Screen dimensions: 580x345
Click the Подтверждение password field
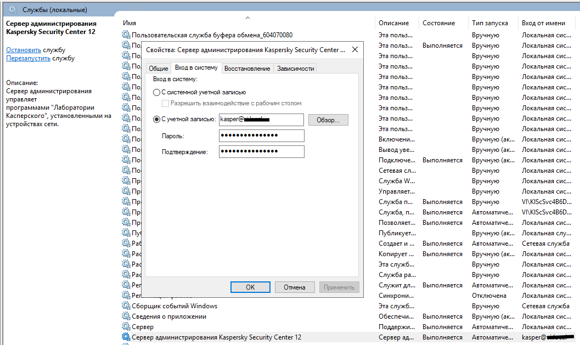tap(262, 151)
